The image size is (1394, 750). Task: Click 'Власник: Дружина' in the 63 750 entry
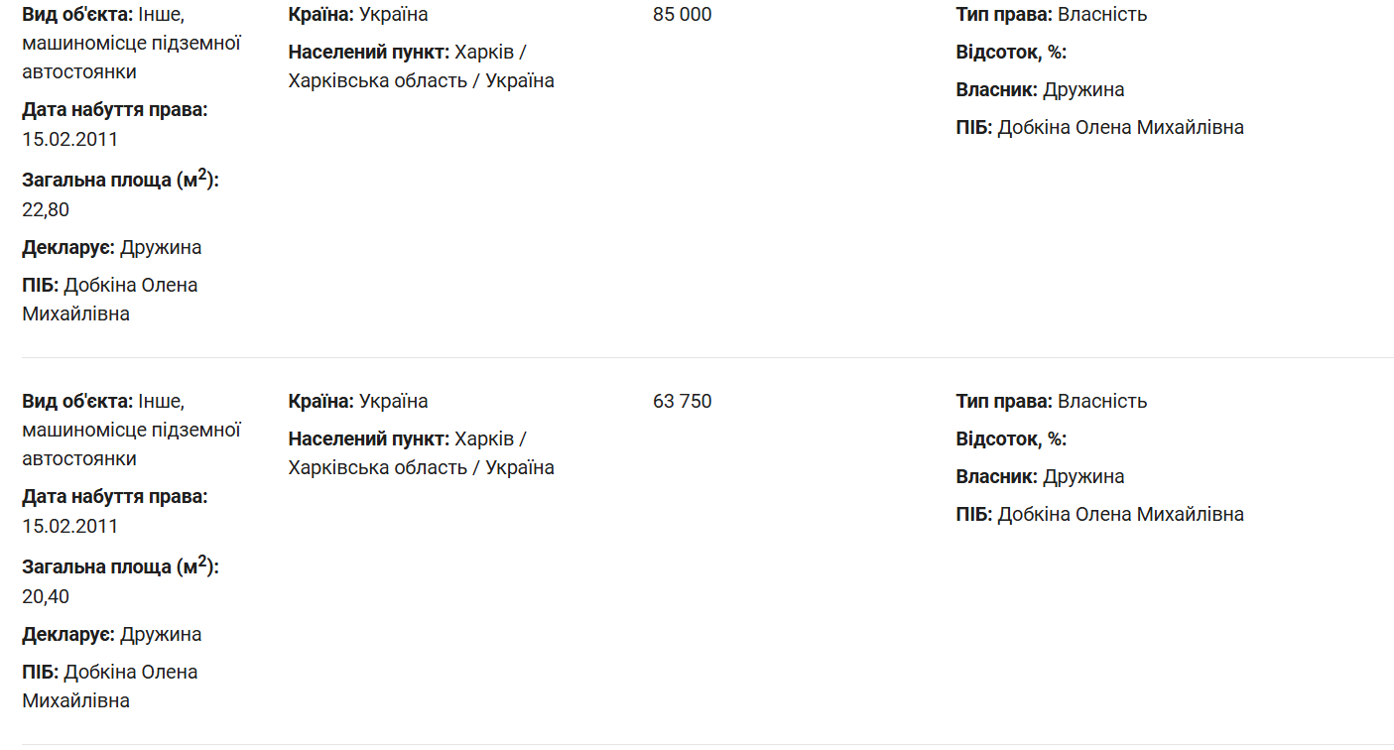1040,477
